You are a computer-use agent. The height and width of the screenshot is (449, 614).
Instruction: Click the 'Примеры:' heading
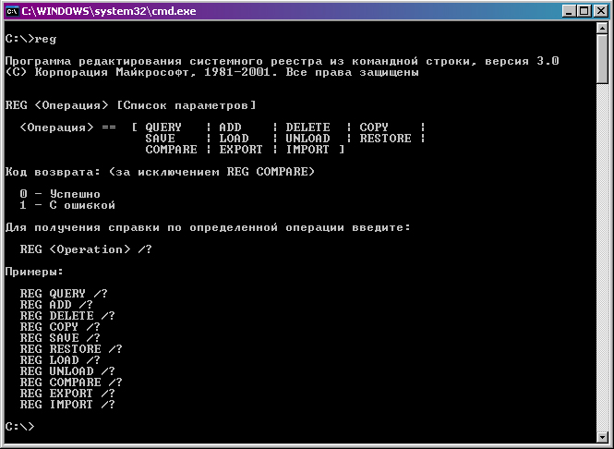34,272
